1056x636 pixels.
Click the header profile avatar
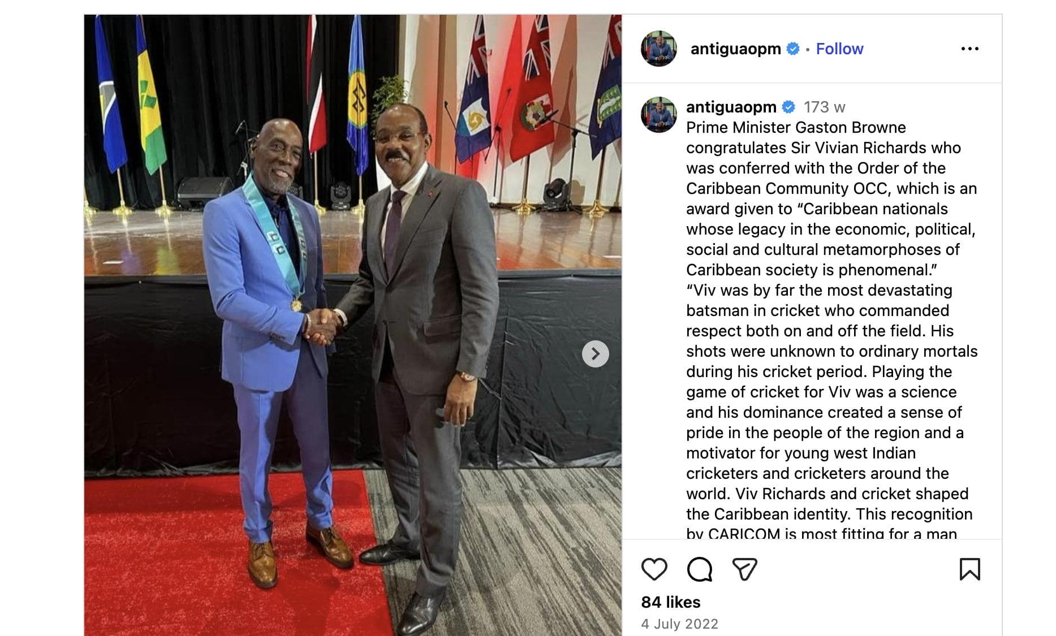click(658, 49)
